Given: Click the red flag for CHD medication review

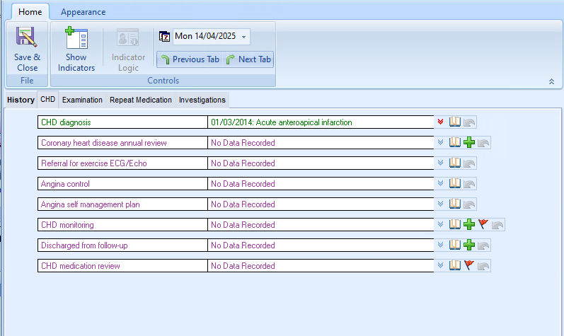Looking at the screenshot, I should (x=469, y=266).
